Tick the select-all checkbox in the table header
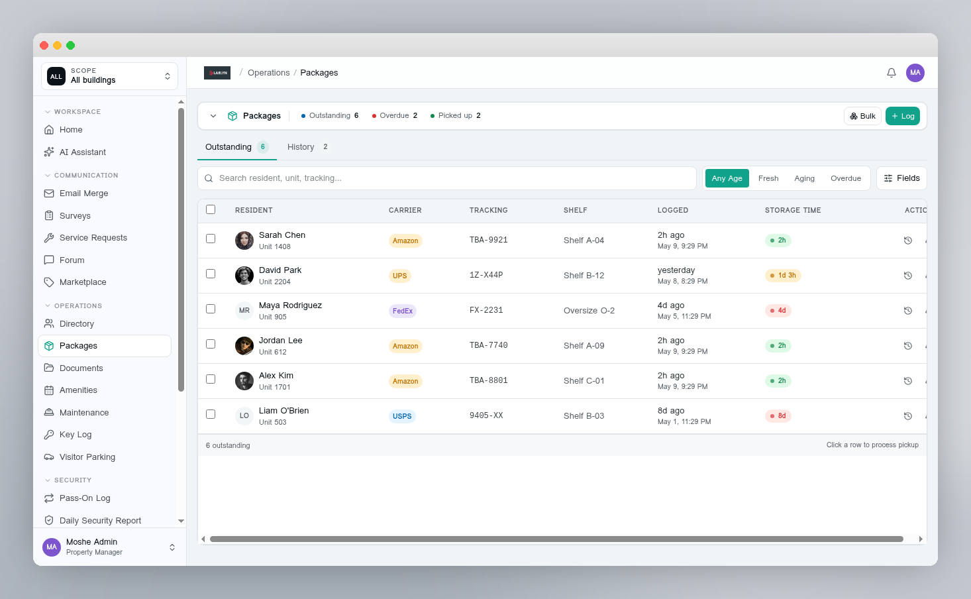Image resolution: width=971 pixels, height=599 pixels. point(211,209)
